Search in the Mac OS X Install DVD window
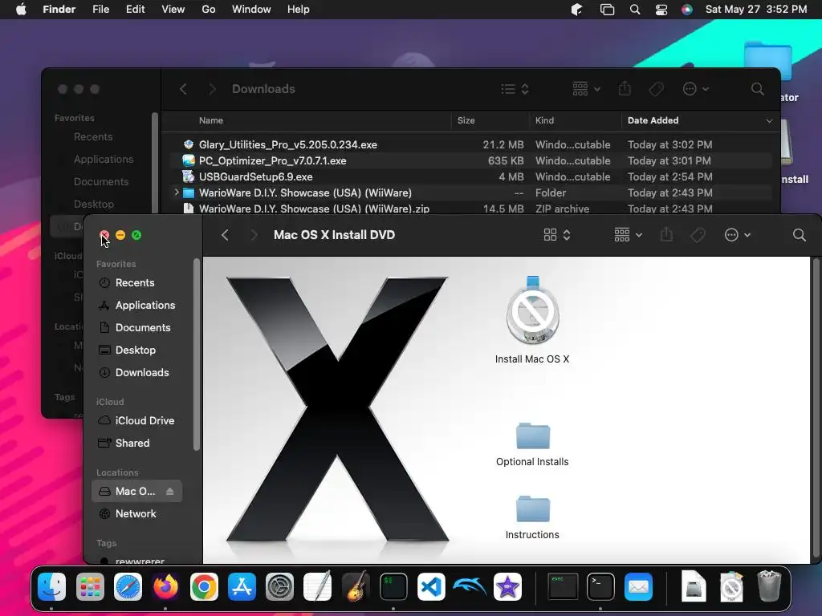822x616 pixels. coord(799,235)
